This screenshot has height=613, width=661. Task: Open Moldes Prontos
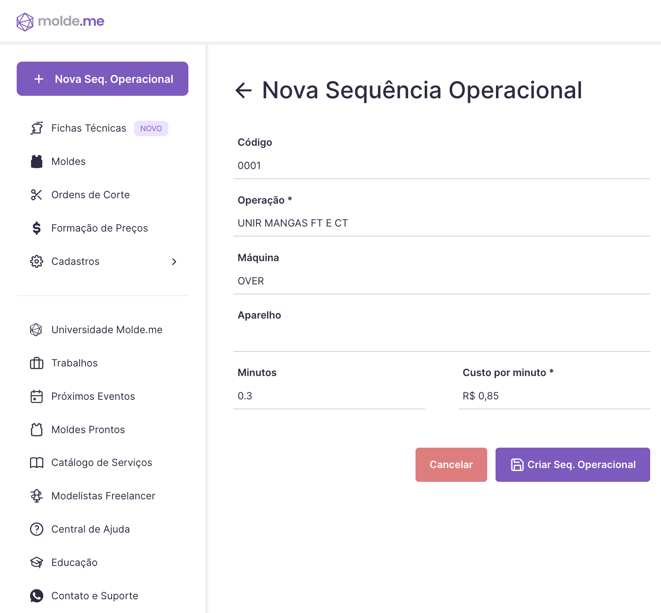point(103,429)
